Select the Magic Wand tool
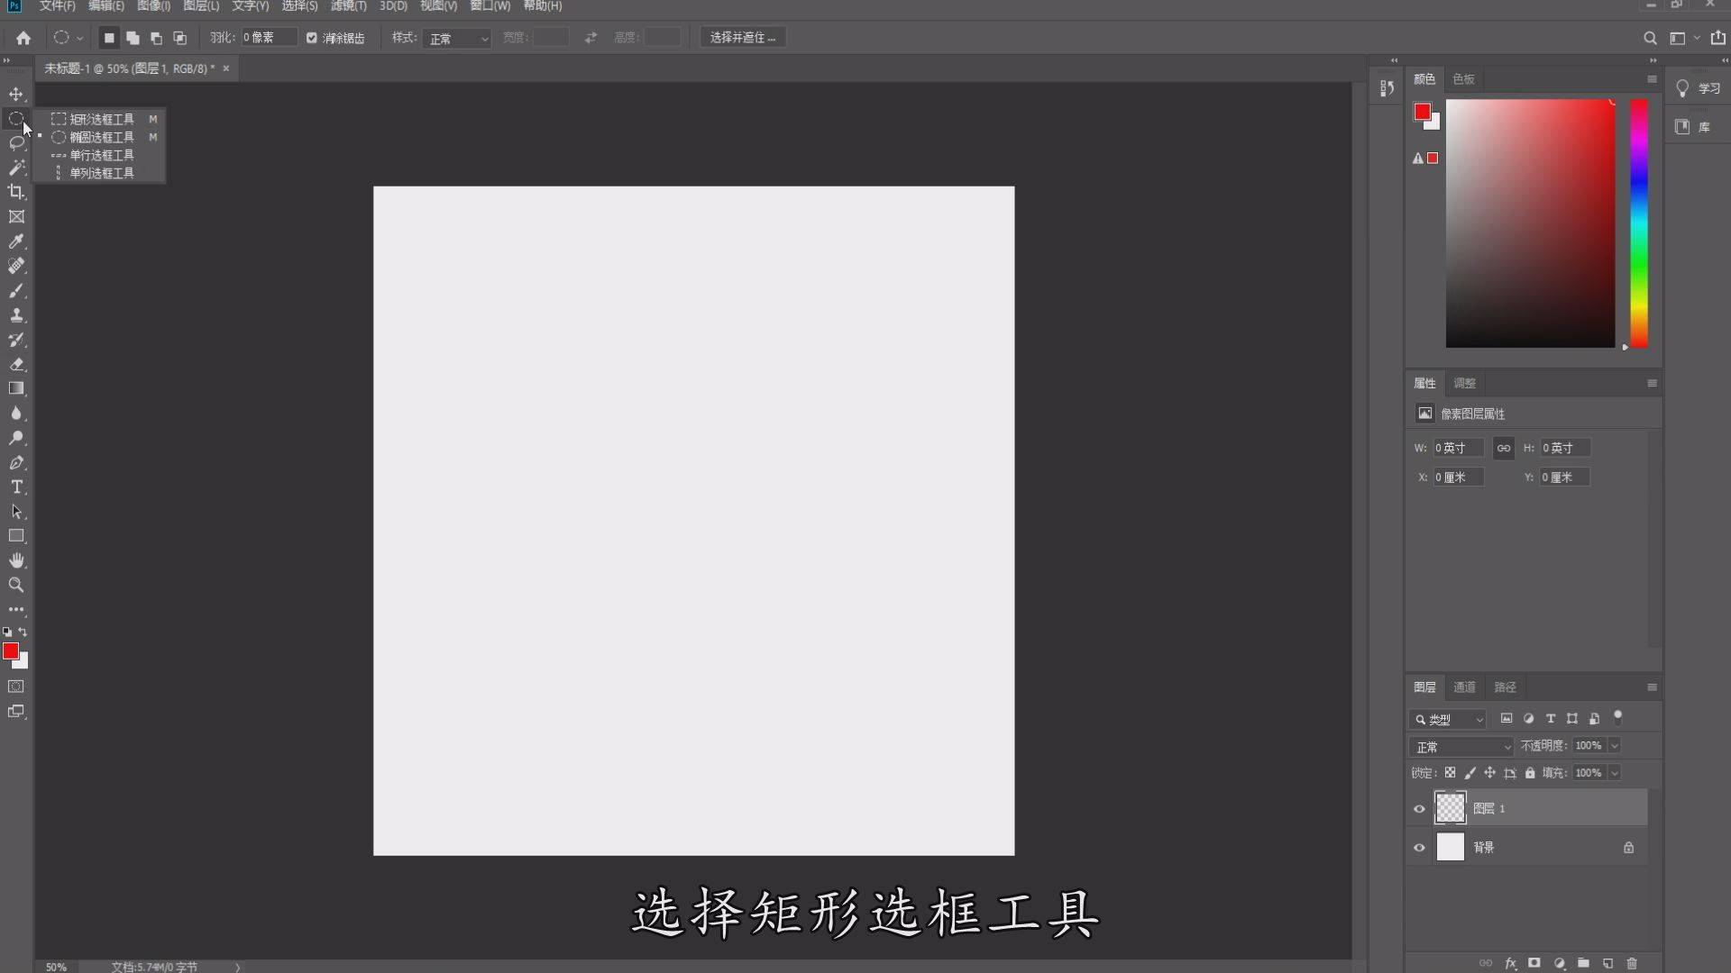This screenshot has height=973, width=1731. click(x=16, y=168)
